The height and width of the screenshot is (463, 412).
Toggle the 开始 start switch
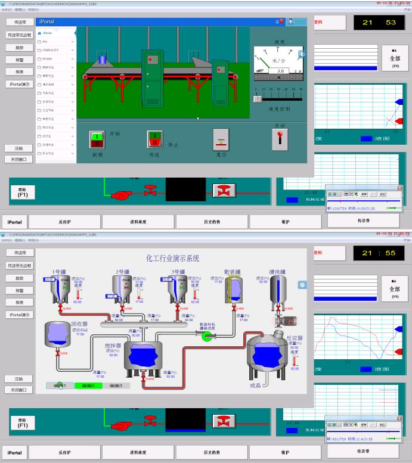point(97,139)
